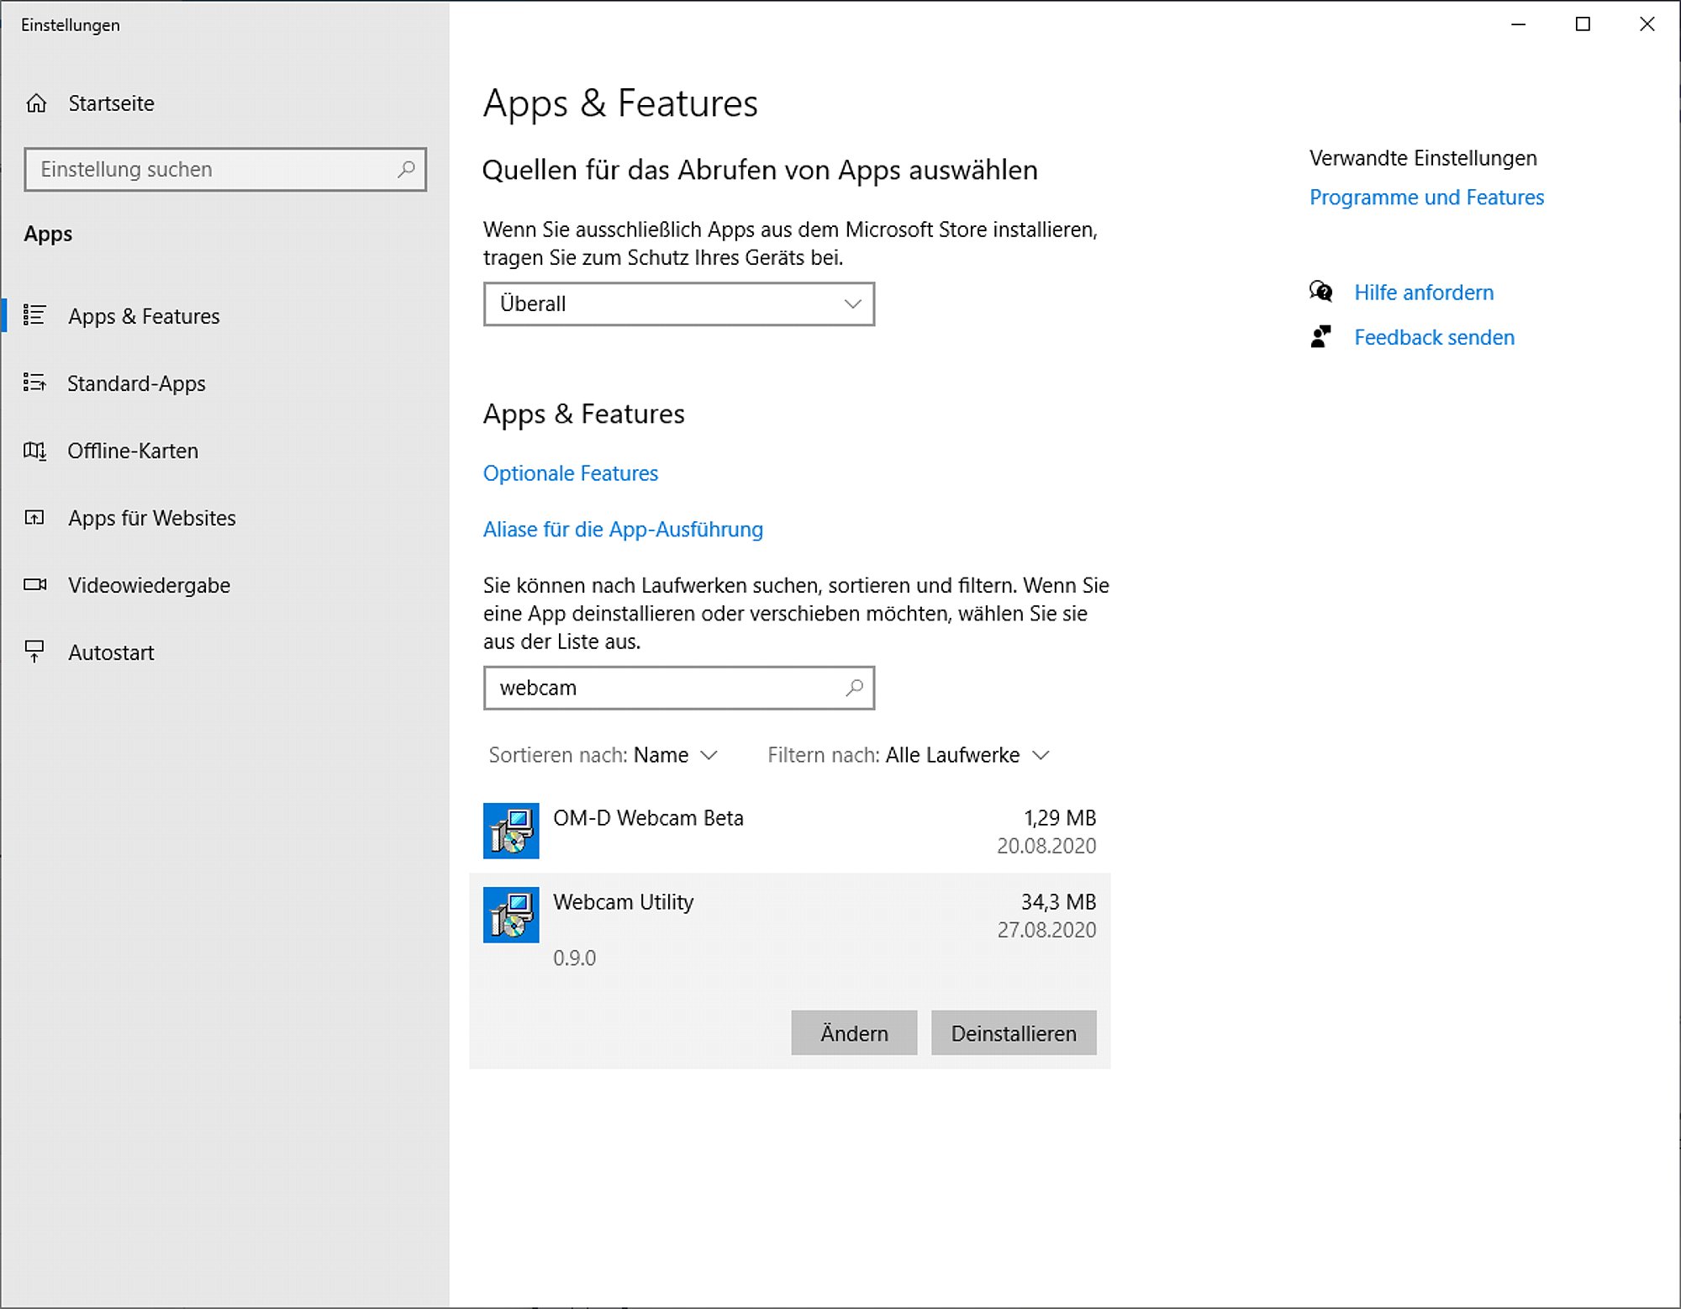Click the Offline-Karten map icon
Image resolution: width=1681 pixels, height=1309 pixels.
tap(34, 451)
